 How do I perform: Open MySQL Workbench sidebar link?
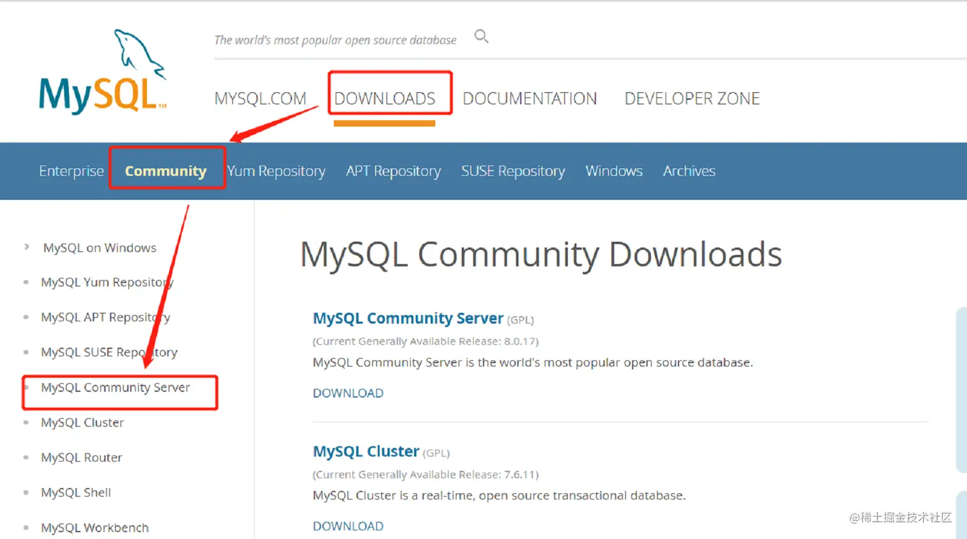95,528
